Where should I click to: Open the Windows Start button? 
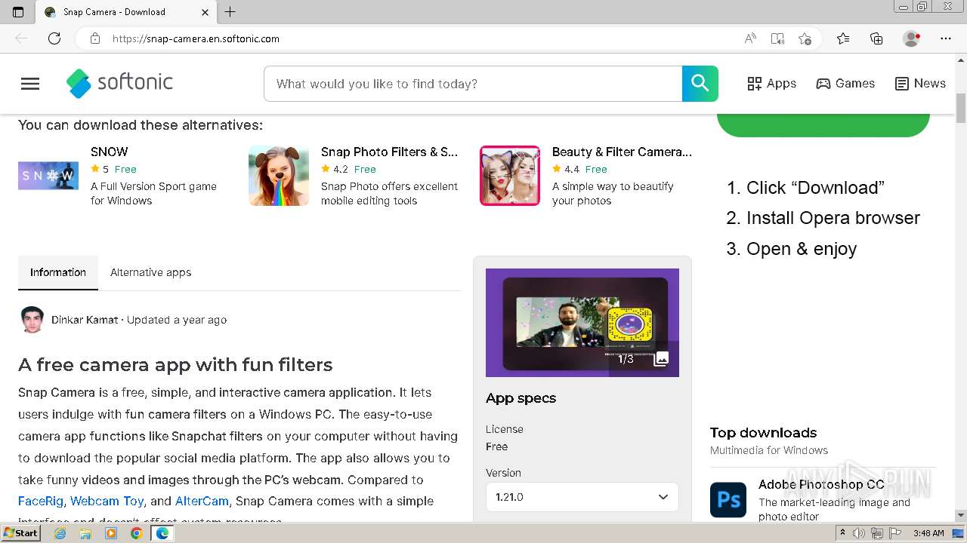20,533
